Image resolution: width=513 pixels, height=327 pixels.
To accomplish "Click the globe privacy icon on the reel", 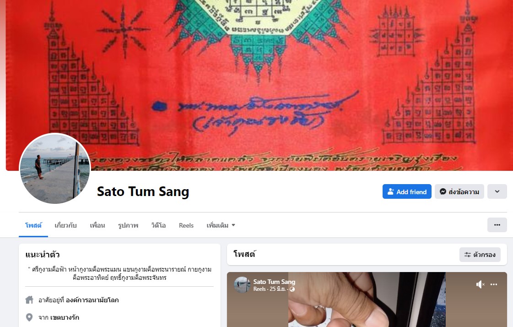I will point(292,289).
